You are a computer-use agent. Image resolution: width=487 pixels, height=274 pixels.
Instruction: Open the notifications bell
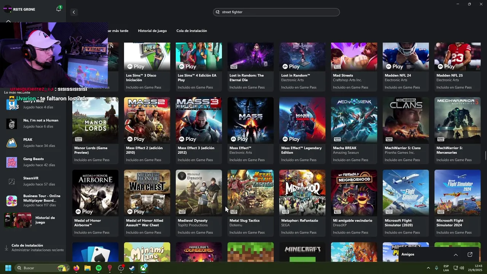pos(59,9)
